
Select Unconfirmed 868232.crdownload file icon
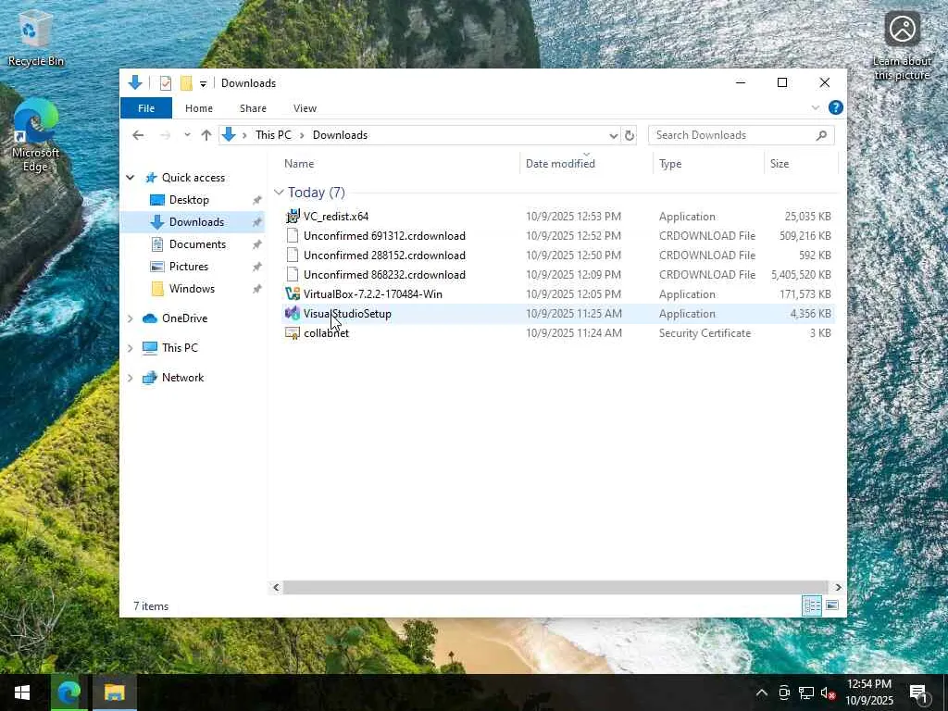click(x=293, y=274)
